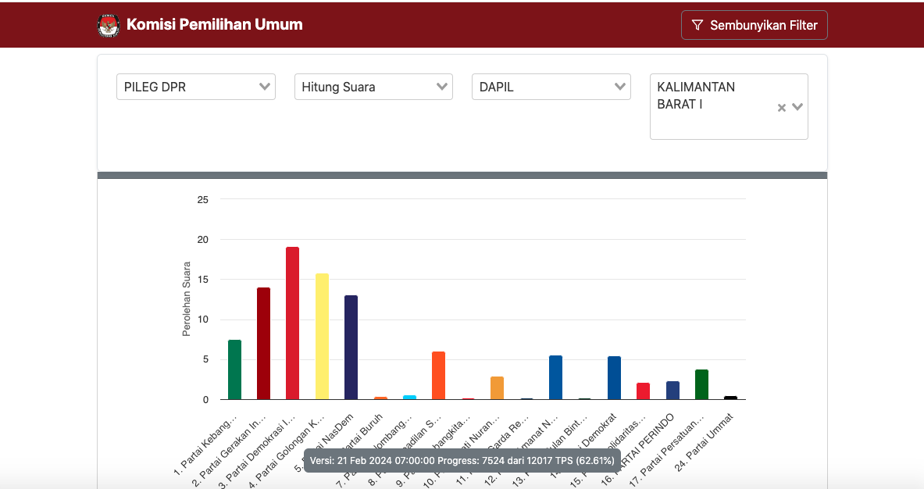Open the PILEG DPR election type dropdown
This screenshot has width=924, height=489.
coord(187,87)
